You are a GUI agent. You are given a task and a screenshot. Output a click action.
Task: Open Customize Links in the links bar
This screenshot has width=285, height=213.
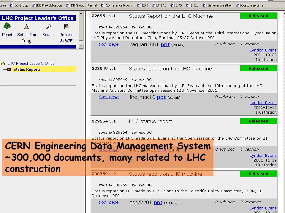252,5
